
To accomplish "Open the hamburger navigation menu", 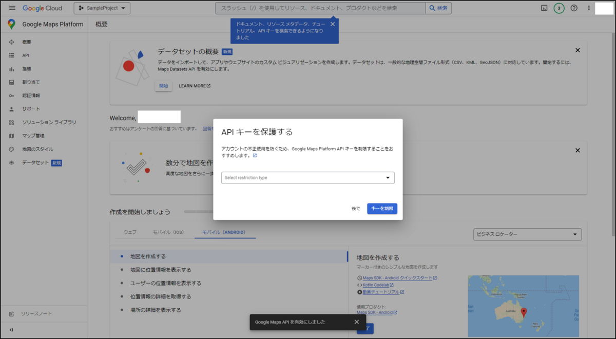I will click(12, 8).
